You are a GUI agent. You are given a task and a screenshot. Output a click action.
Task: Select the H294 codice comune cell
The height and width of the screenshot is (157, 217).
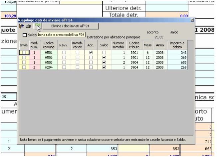[49, 67]
